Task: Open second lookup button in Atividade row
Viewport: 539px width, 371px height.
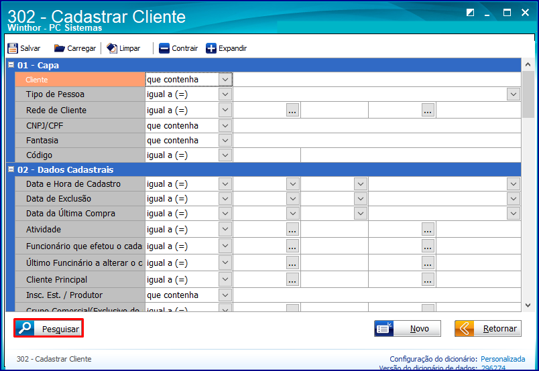Action: 428,230
